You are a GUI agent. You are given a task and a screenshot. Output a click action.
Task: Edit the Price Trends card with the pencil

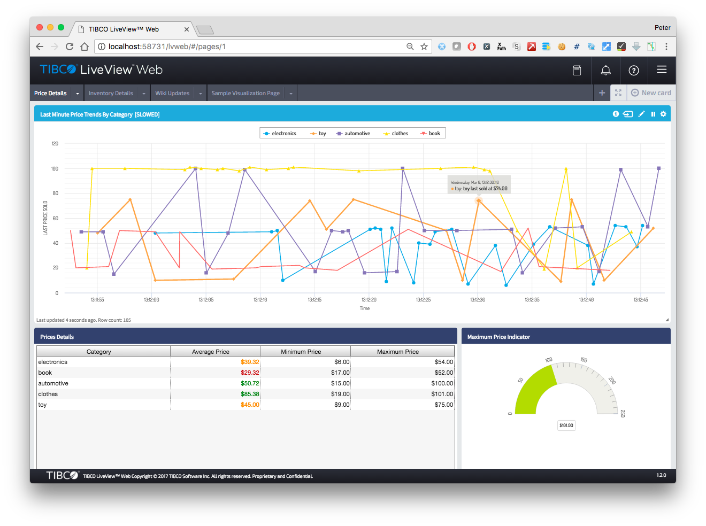point(641,114)
